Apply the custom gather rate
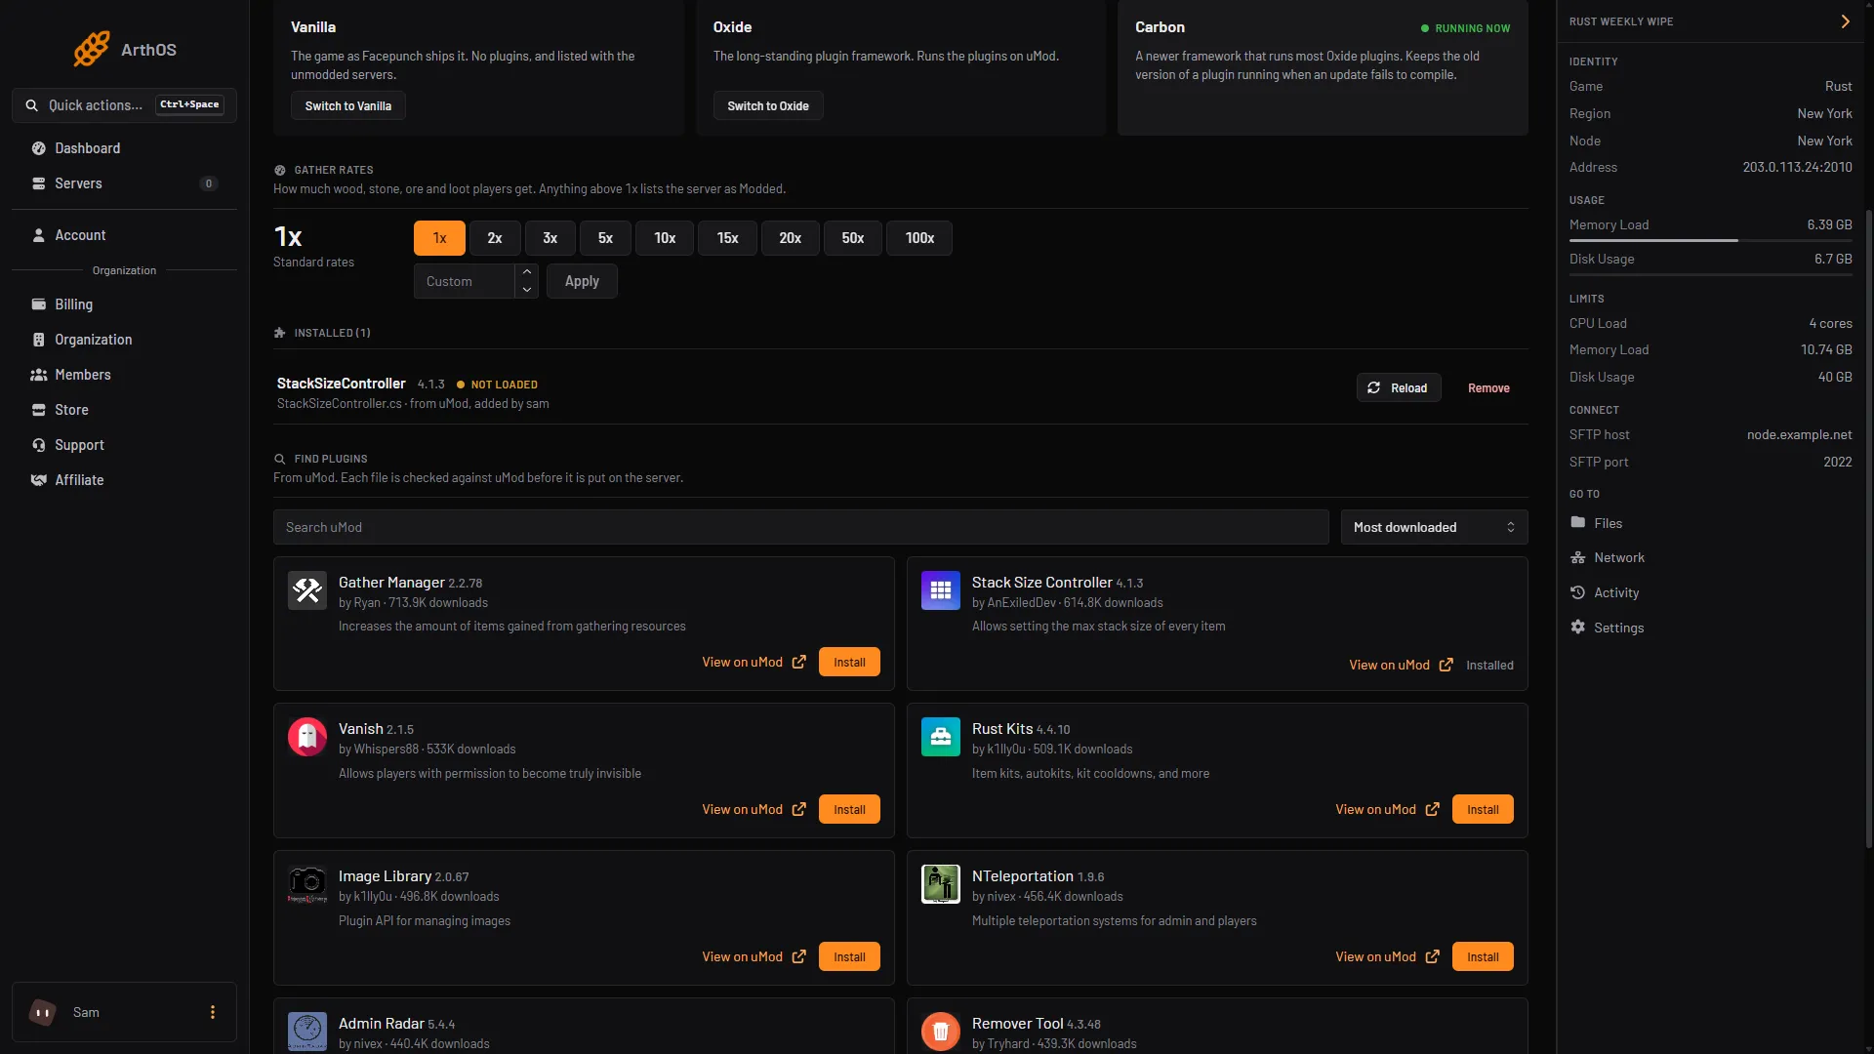Image resolution: width=1874 pixels, height=1054 pixels. coord(582,281)
